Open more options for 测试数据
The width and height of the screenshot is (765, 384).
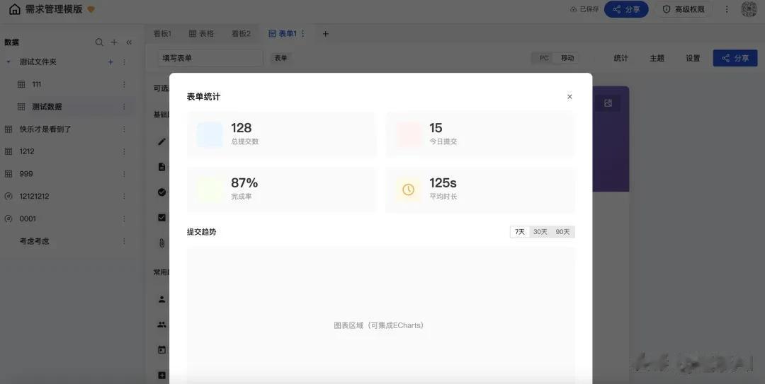[124, 107]
